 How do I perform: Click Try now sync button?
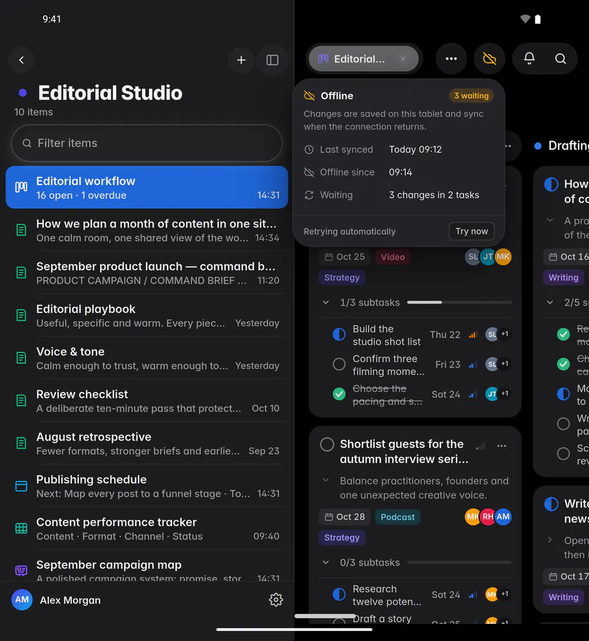pos(471,231)
